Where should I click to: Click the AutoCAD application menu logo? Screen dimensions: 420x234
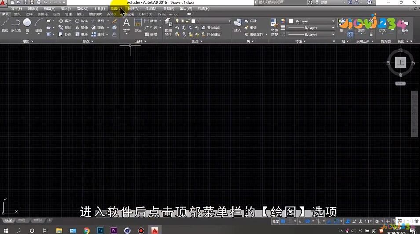pyautogui.click(x=3, y=3)
